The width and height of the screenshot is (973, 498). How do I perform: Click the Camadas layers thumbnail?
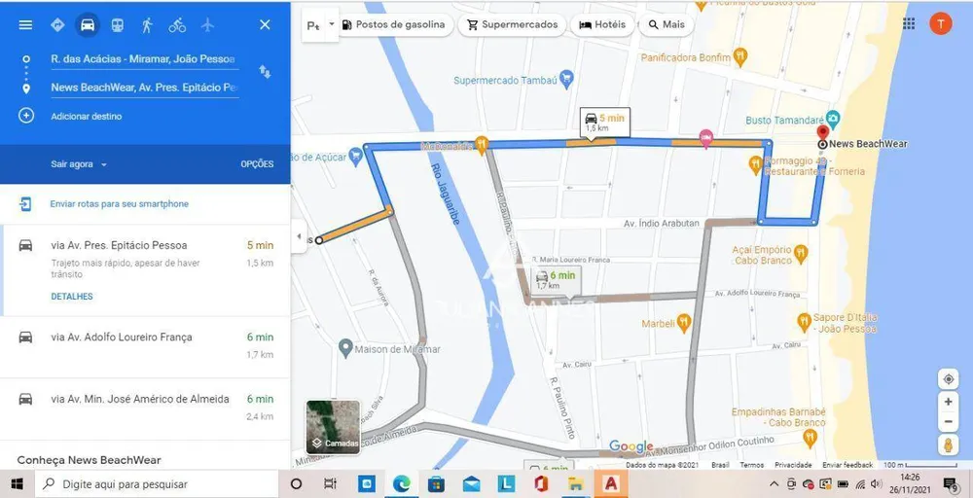[x=333, y=427]
